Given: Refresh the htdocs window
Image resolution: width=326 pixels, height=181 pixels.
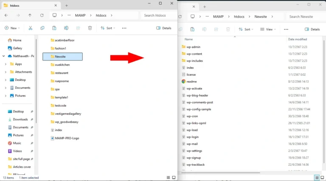Looking at the screenshot, I should pyautogui.click(x=42, y=15).
